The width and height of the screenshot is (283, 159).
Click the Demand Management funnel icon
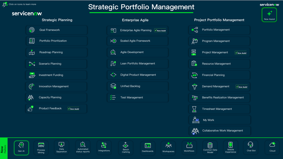pyautogui.click(x=195, y=86)
